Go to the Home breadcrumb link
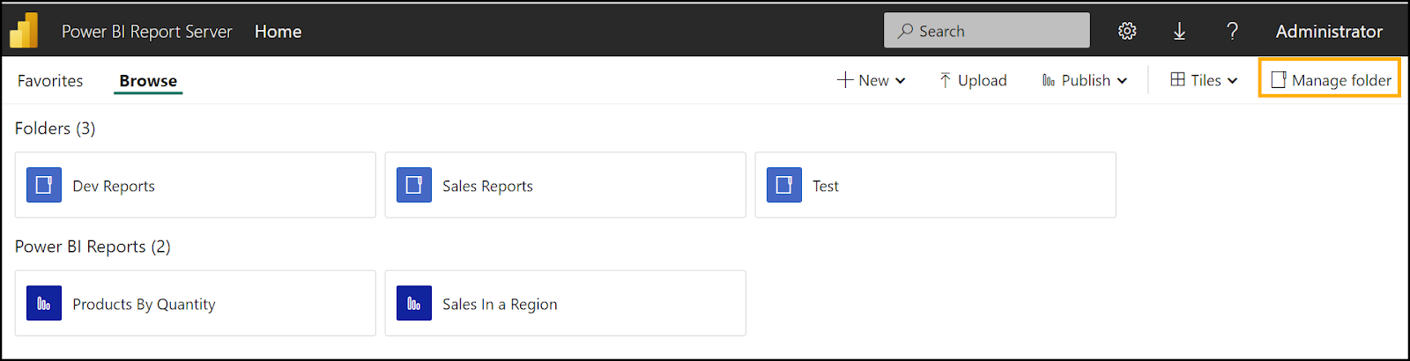The image size is (1410, 361). (x=278, y=32)
